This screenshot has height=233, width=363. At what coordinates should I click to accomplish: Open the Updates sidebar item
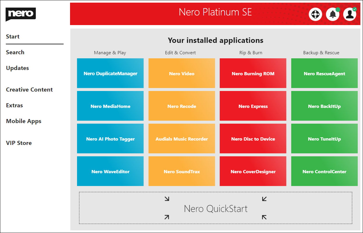click(18, 68)
